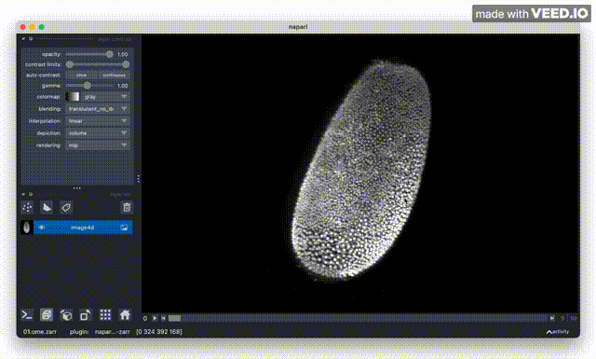
Task: Open the napari console
Action: [27, 315]
